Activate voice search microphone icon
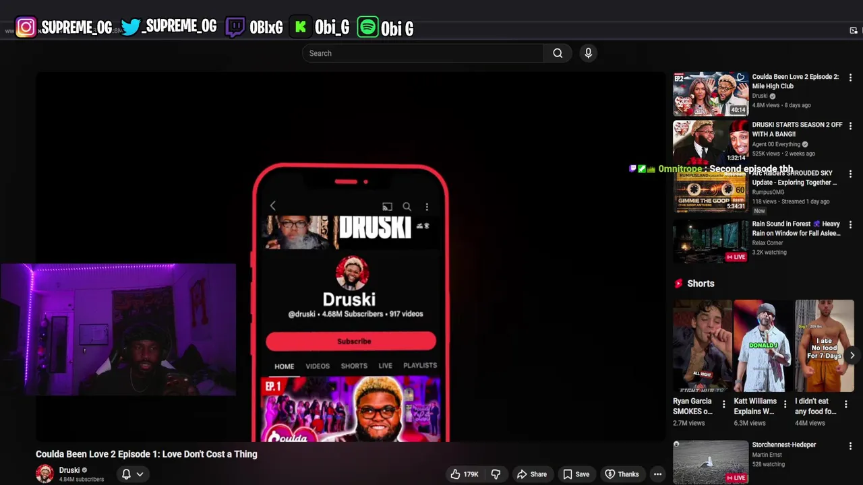 588,53
